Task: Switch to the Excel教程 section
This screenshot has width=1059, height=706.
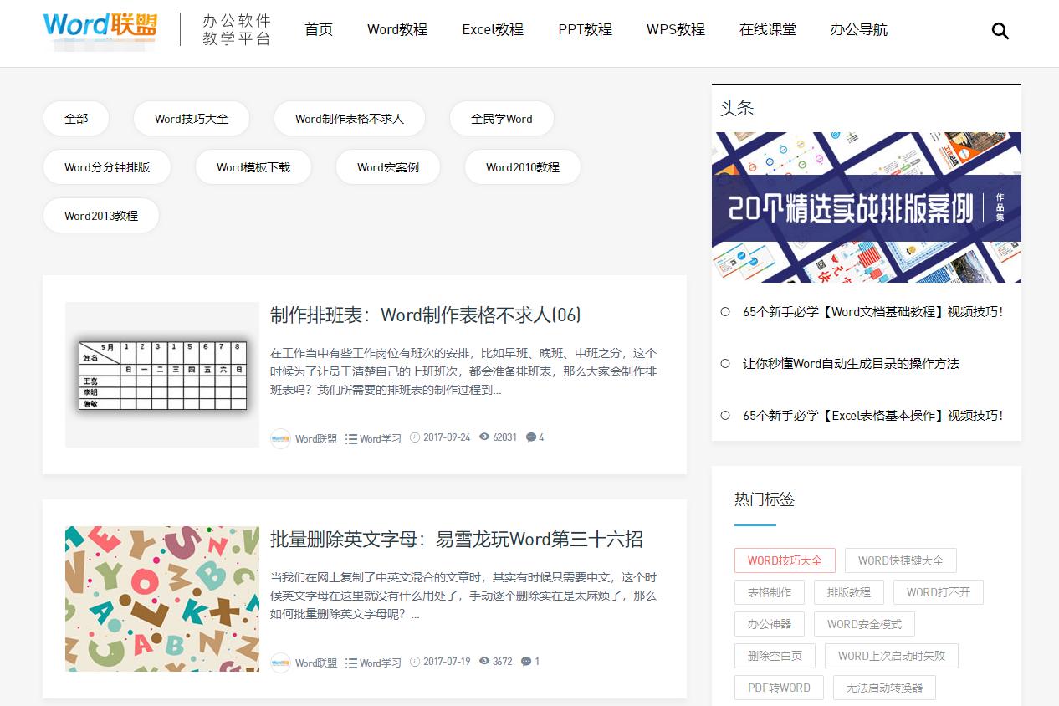Action: (x=493, y=29)
